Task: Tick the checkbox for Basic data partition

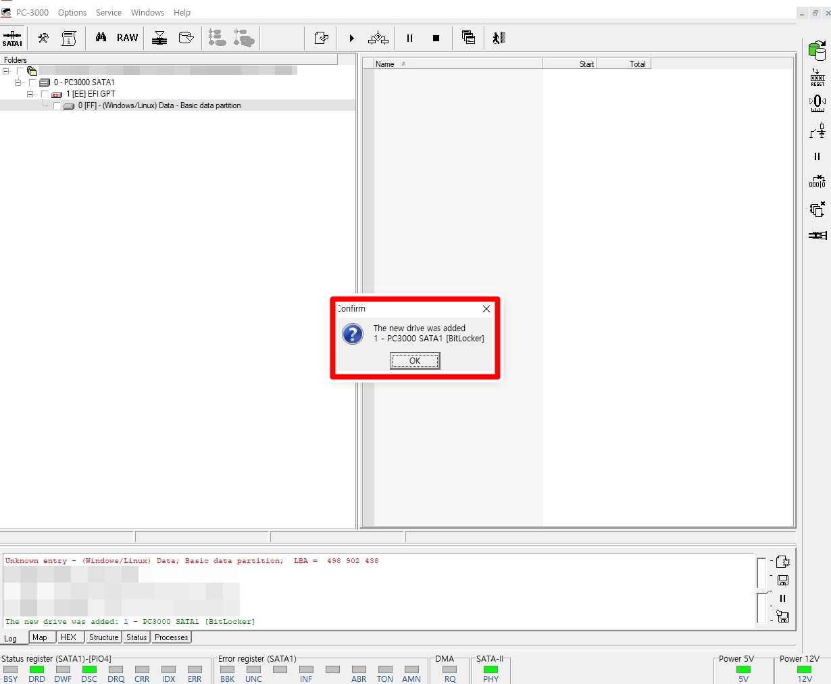Action: tap(57, 105)
